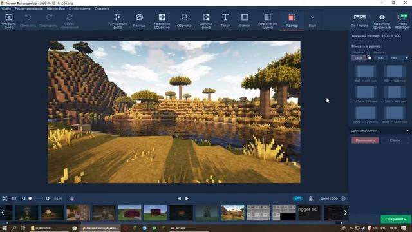Expand the Ещё more-tools dropdown

coord(312,21)
